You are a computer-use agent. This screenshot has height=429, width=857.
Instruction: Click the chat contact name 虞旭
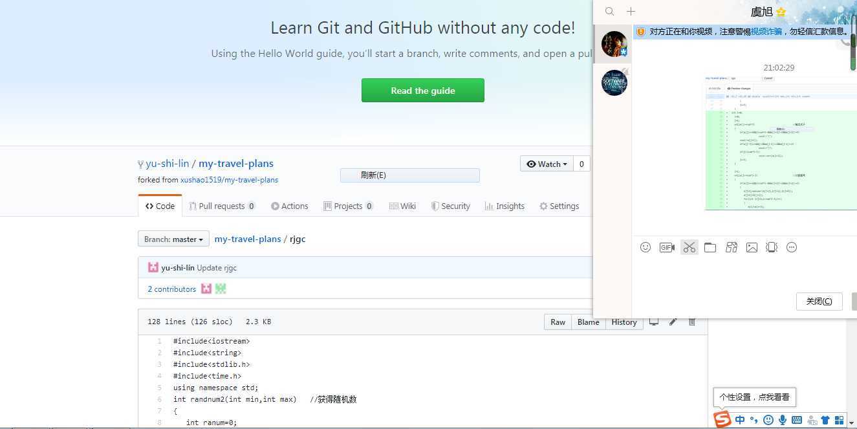[762, 12]
